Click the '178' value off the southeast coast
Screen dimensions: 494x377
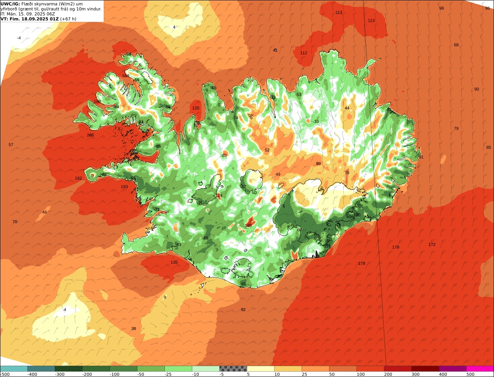(362, 264)
